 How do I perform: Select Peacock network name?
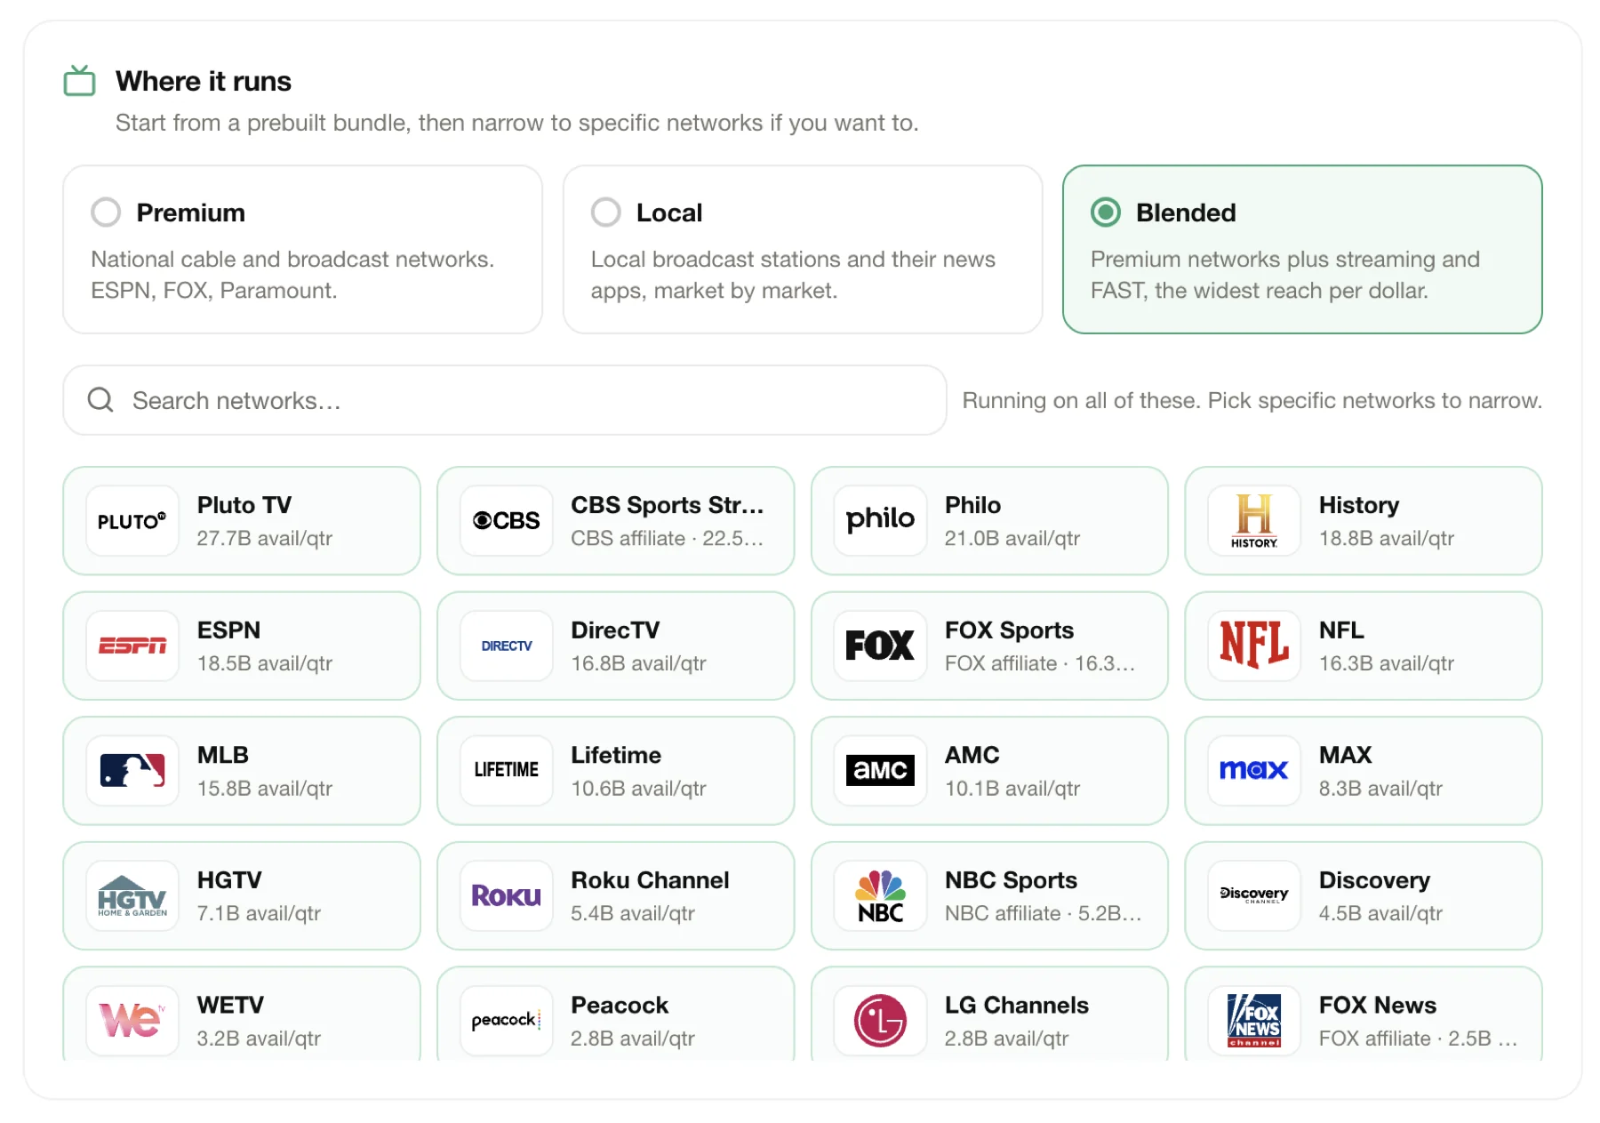click(x=620, y=1005)
